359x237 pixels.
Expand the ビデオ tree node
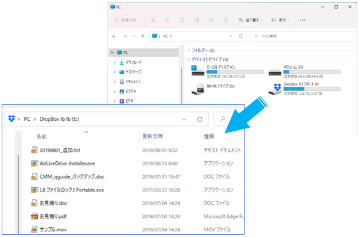114,101
